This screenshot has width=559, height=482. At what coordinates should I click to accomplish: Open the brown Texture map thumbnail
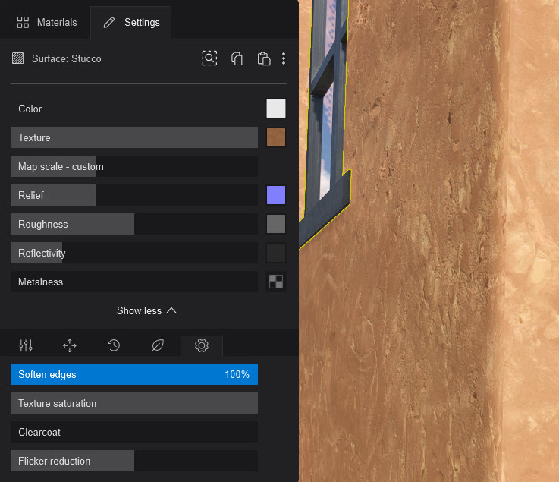click(276, 137)
